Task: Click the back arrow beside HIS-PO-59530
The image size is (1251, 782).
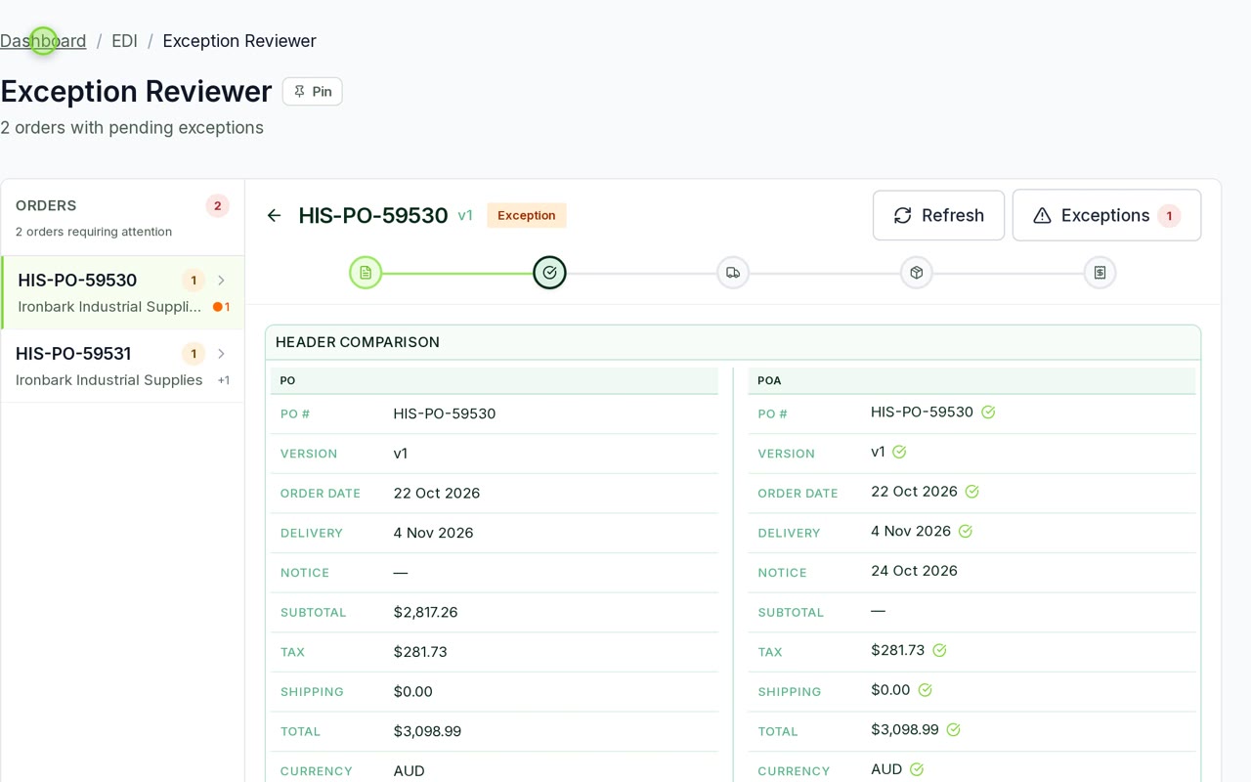Action: coord(274,215)
